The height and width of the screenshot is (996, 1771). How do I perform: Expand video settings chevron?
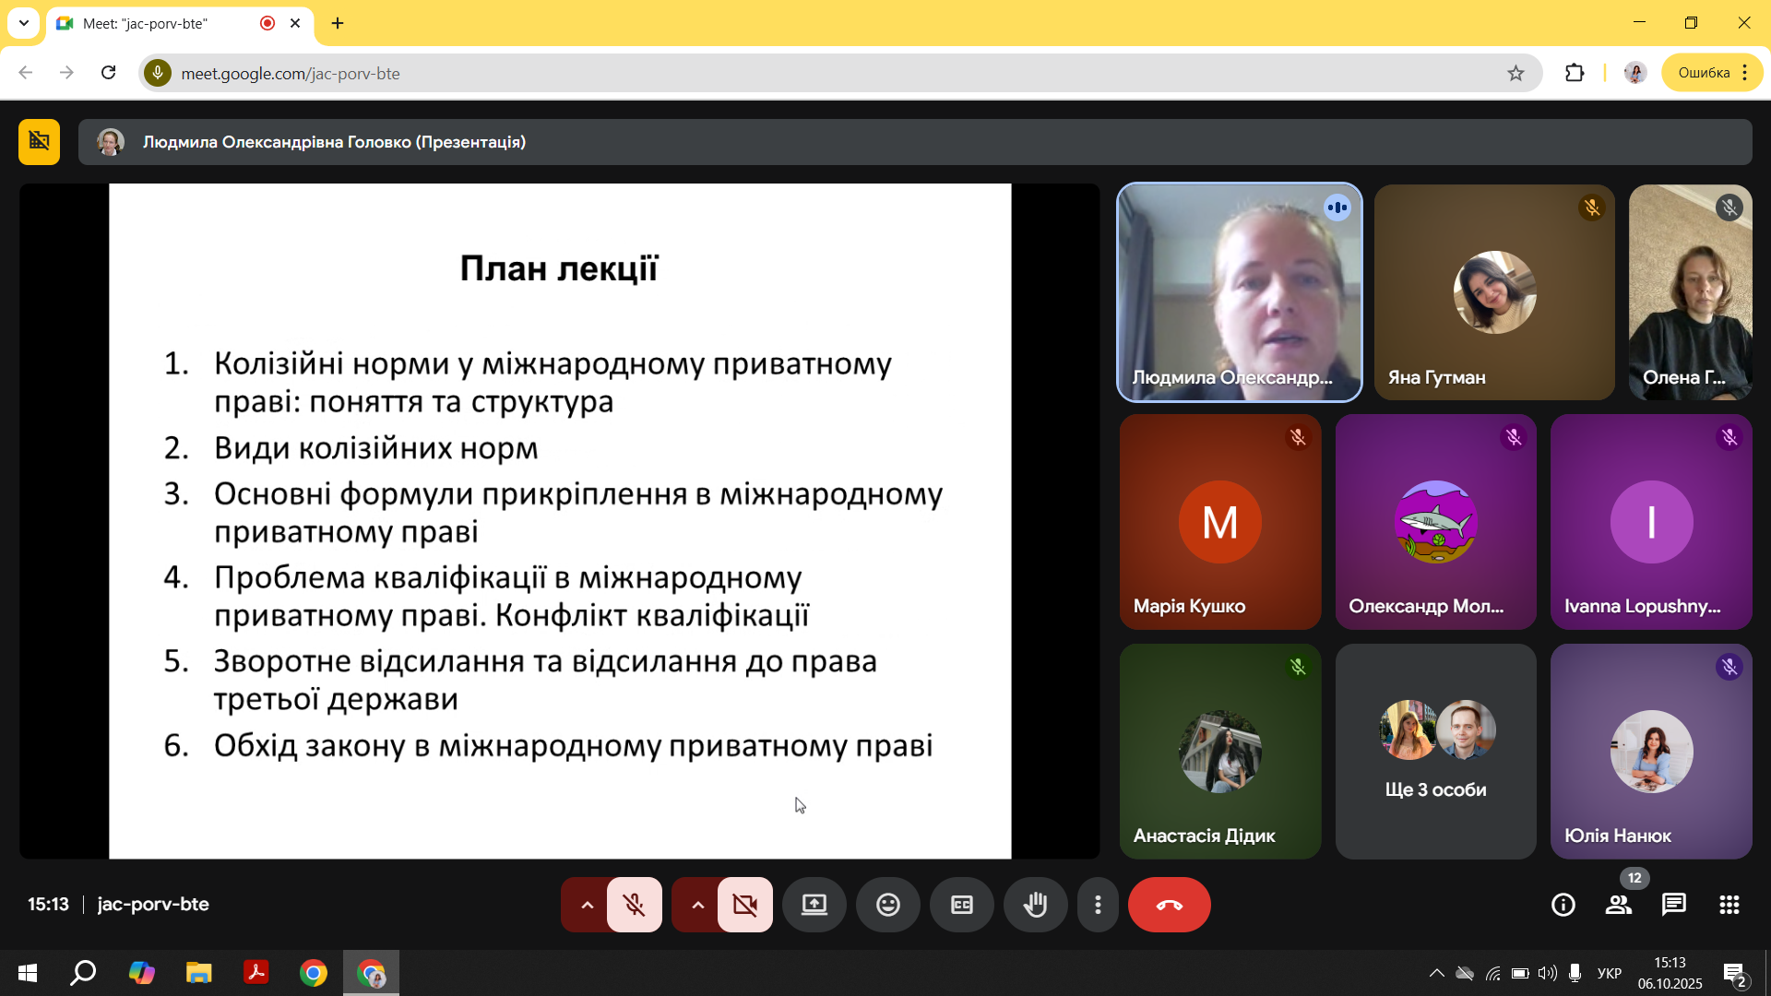[x=697, y=905]
